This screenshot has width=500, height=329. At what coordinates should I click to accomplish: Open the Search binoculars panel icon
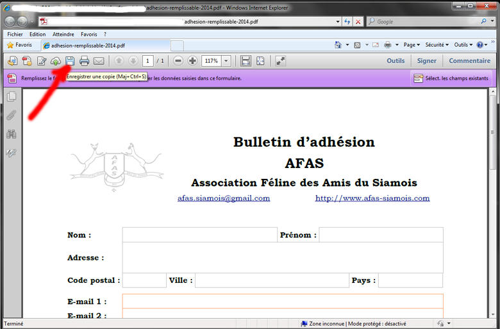click(x=12, y=134)
